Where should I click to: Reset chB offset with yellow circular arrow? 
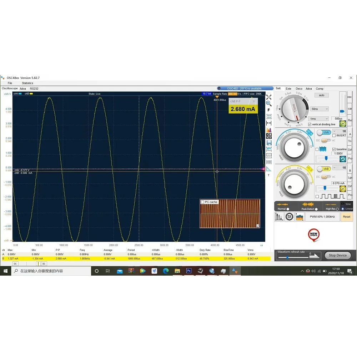point(342,189)
